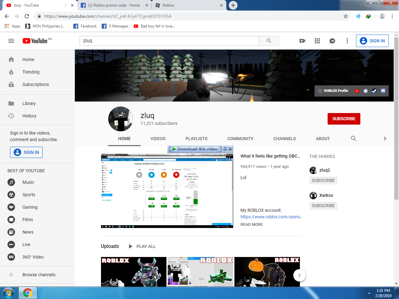Click the YouTube search input field
Viewport: 399px width, 299px height.
pyautogui.click(x=169, y=41)
